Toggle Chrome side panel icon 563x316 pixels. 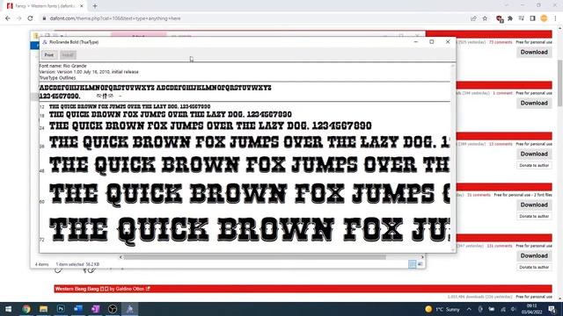[532, 18]
